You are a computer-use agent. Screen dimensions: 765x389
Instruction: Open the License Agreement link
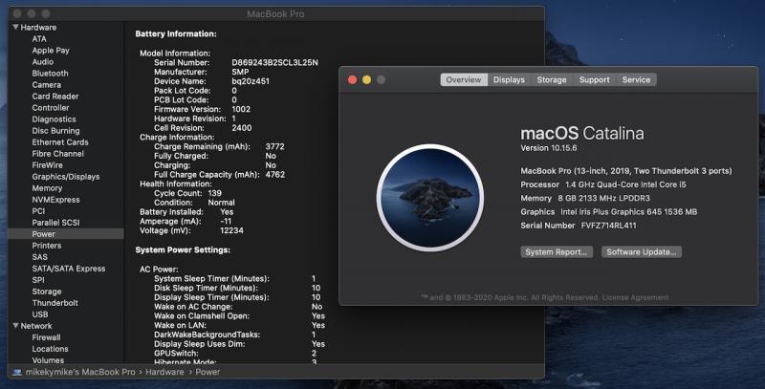(x=635, y=297)
